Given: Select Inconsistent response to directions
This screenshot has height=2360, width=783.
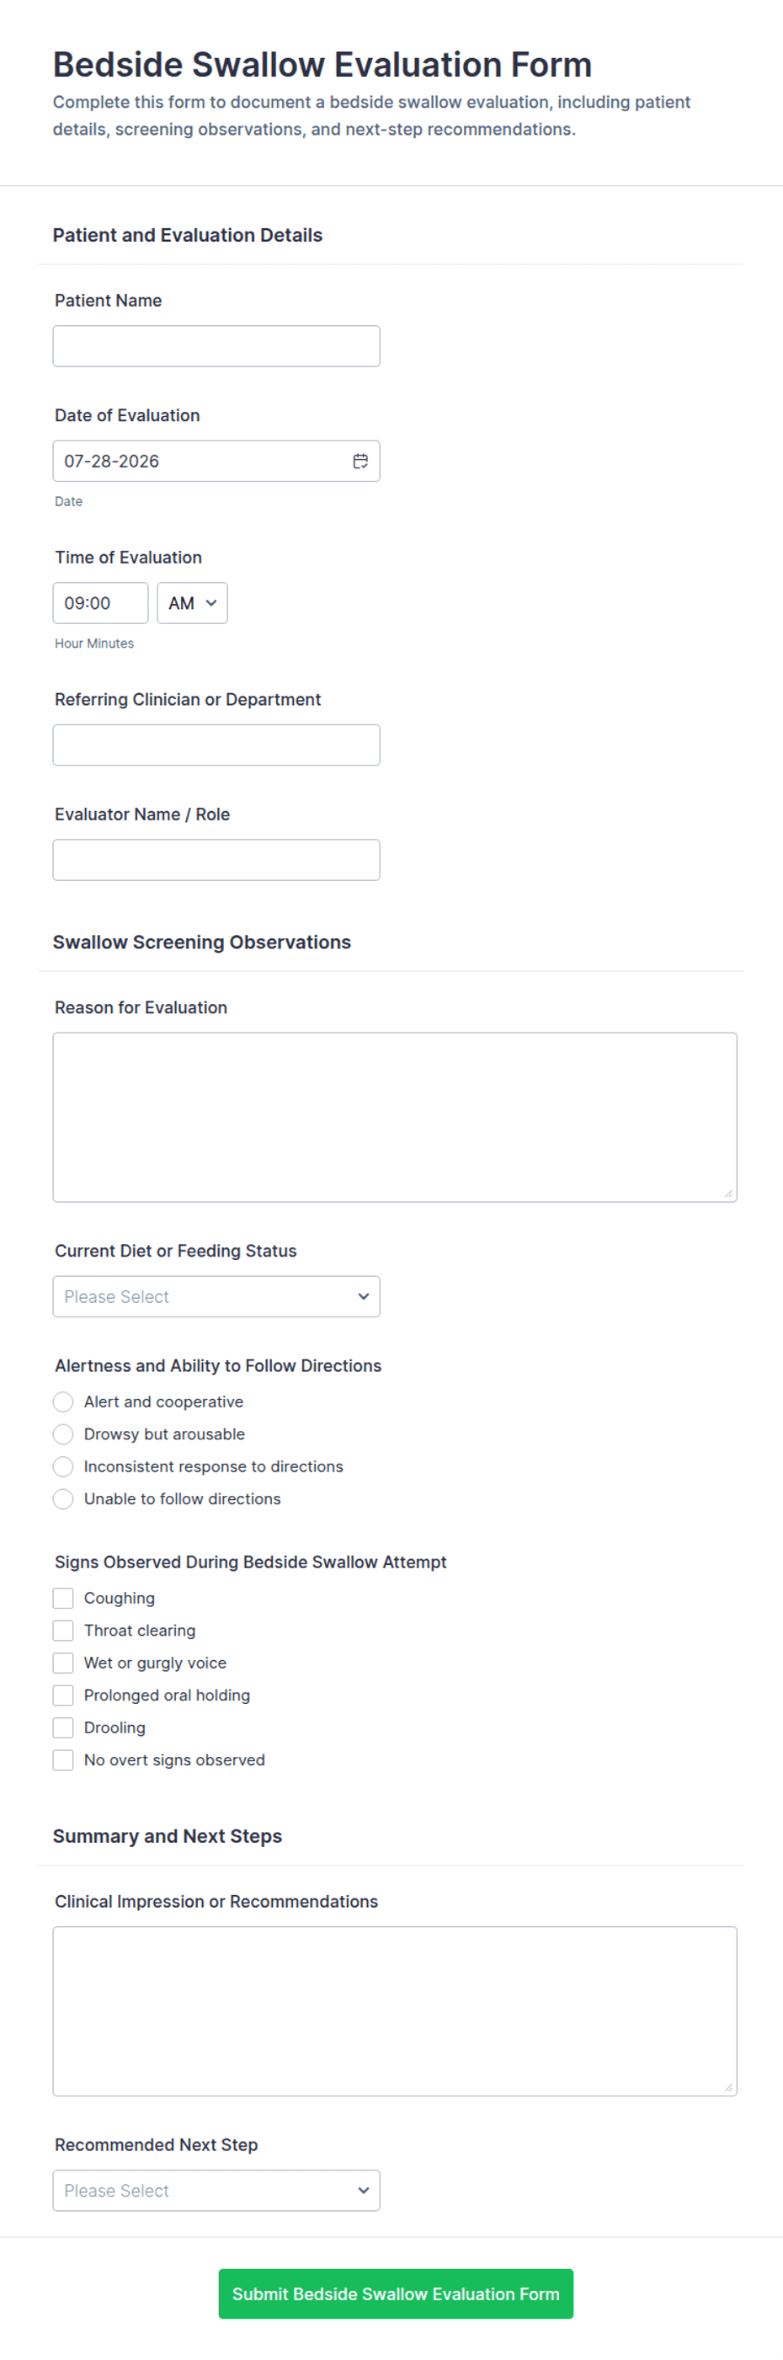Looking at the screenshot, I should (x=63, y=1466).
